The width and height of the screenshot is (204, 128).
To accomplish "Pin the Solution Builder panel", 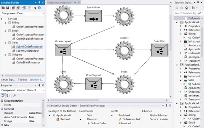I will pos(39,2).
